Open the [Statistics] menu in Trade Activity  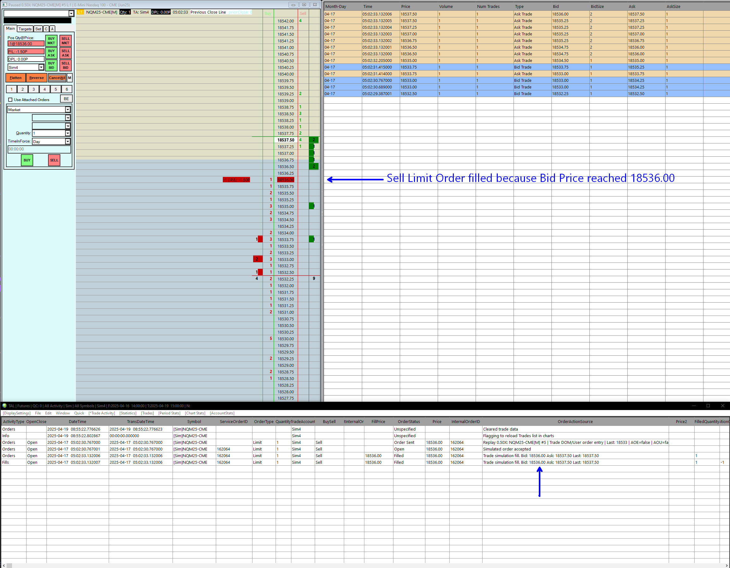128,413
